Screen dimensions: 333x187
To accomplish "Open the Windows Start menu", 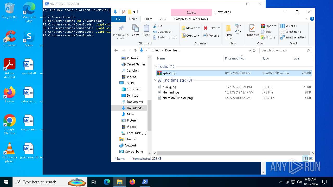I will pos(6,182).
